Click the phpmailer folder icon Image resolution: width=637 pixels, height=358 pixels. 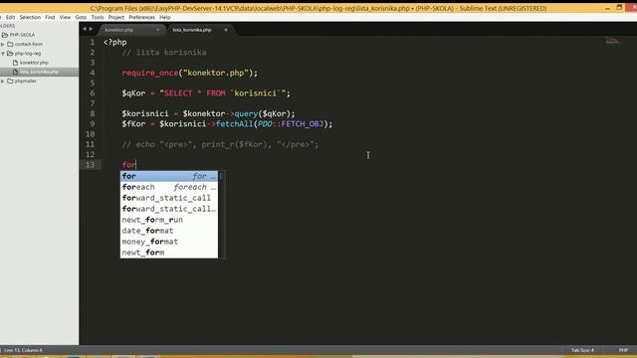[10, 82]
